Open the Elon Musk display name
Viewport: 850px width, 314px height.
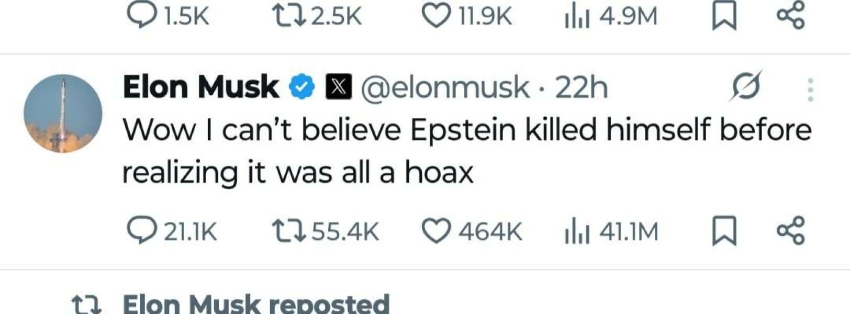pos(200,87)
